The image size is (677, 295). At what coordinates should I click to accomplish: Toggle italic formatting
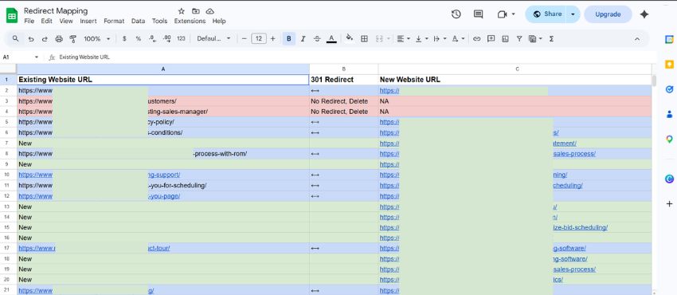click(303, 39)
